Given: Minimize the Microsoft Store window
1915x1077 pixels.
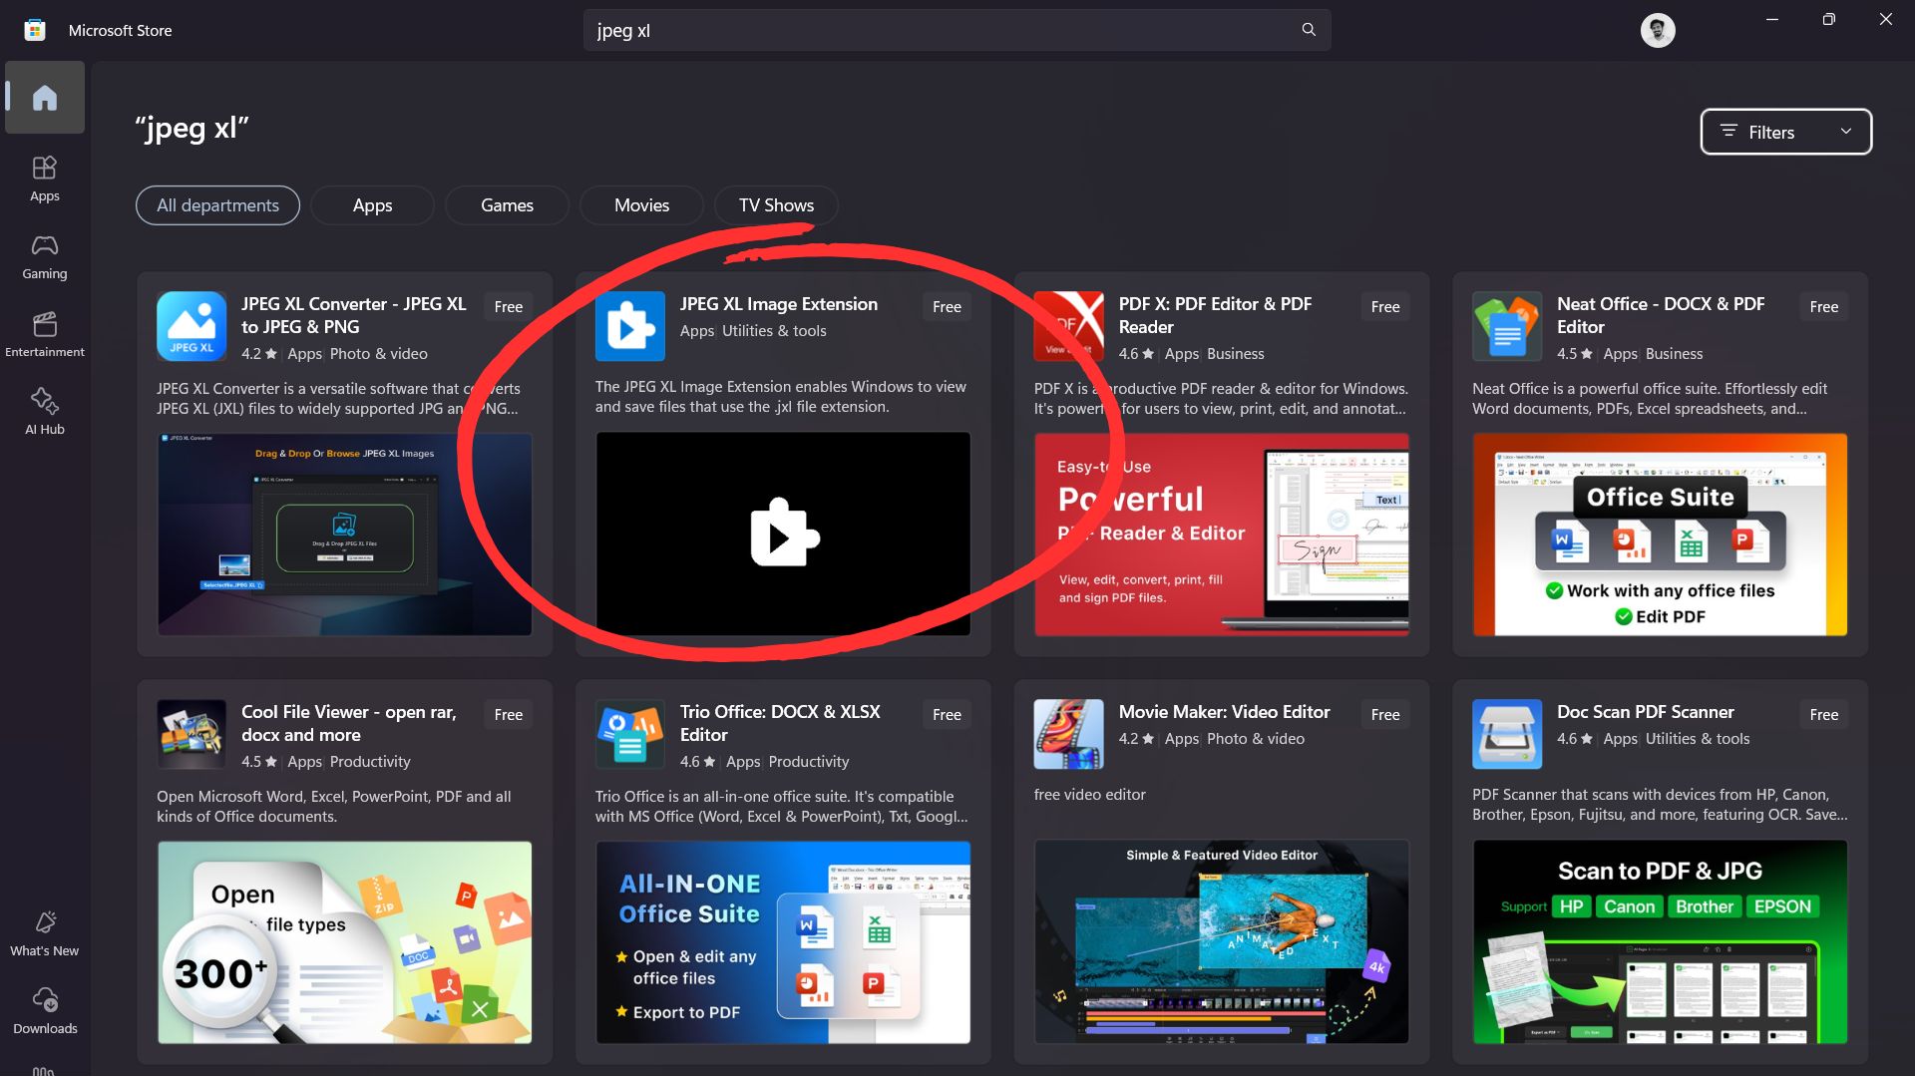Looking at the screenshot, I should [1771, 19].
